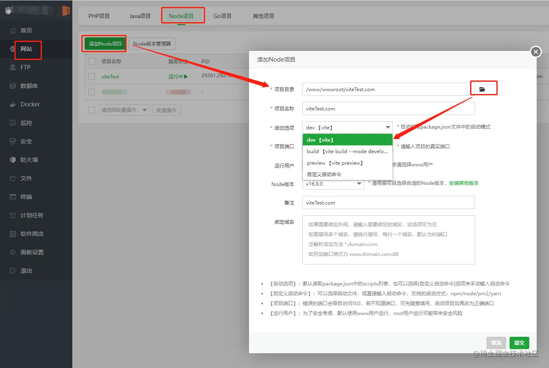Check the viteTest row checkbox
Image resolution: width=549 pixels, height=368 pixels.
point(92,76)
